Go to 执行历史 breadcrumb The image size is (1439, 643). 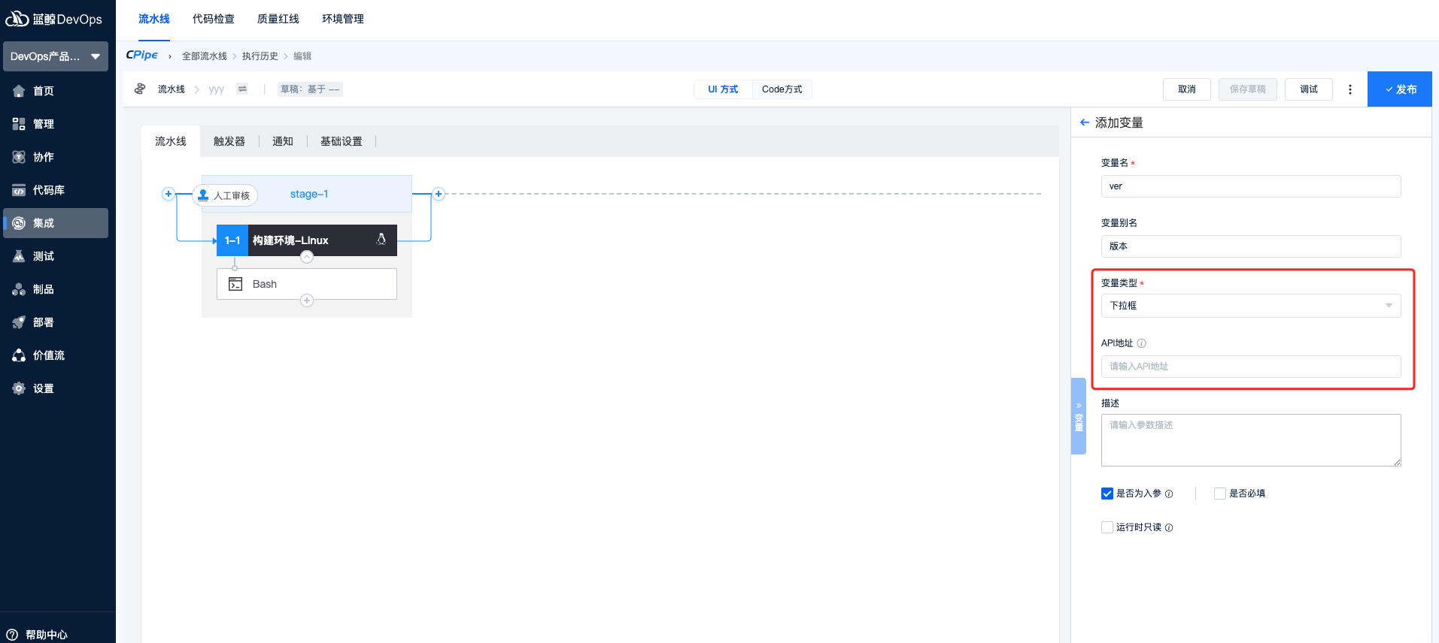(x=260, y=56)
